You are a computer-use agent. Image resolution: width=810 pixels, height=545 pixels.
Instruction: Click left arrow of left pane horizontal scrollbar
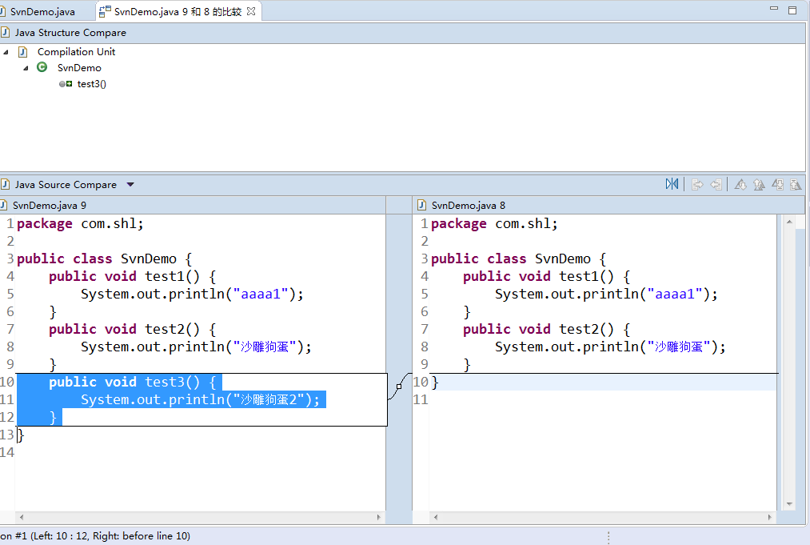pos(21,516)
